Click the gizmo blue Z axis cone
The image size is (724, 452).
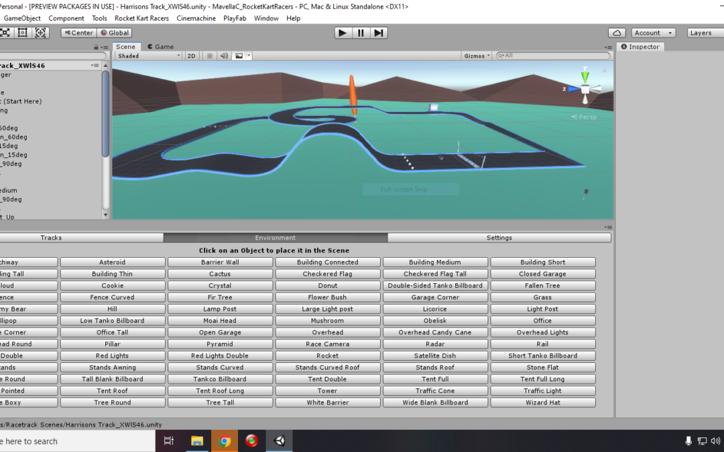pos(573,88)
